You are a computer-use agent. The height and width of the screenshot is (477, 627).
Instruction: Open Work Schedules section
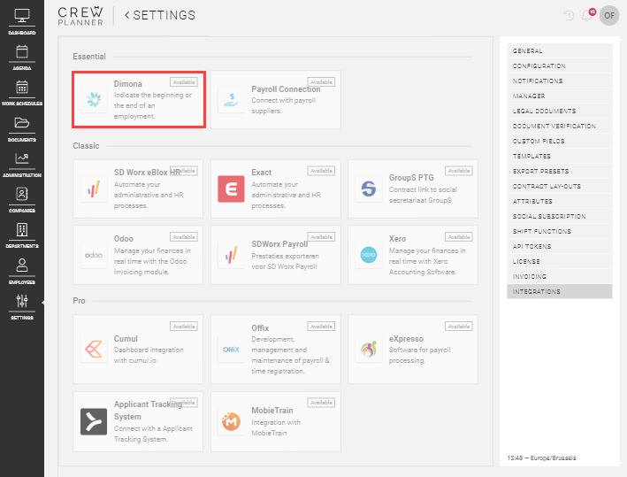tap(22, 92)
